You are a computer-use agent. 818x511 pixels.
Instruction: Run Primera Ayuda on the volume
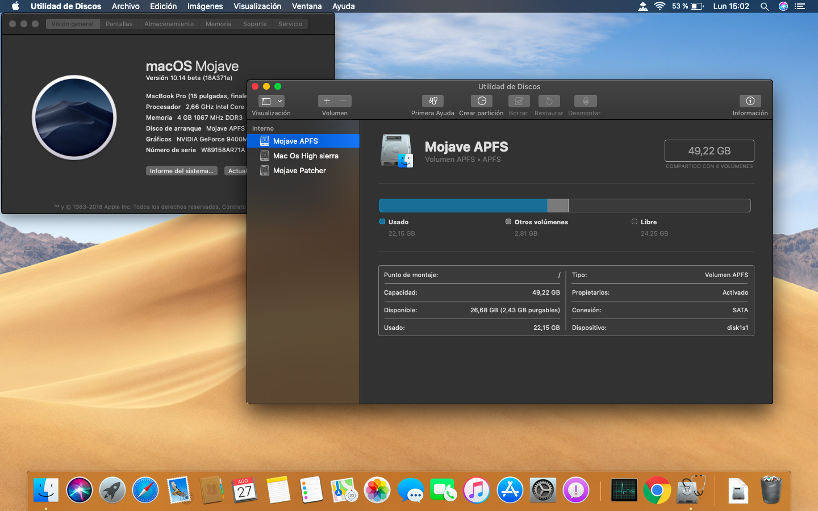pyautogui.click(x=433, y=101)
